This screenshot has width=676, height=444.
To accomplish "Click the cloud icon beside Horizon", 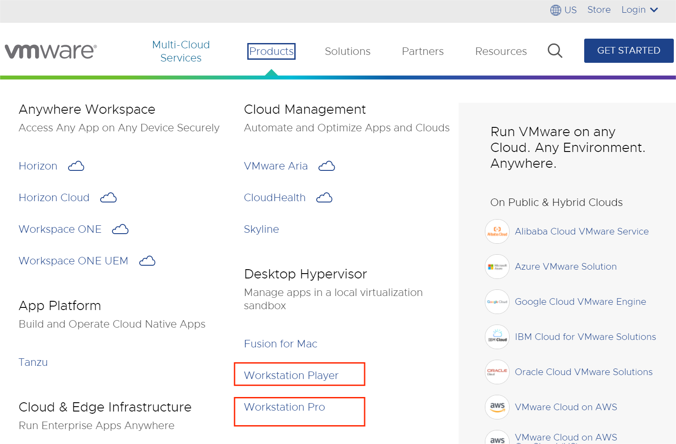I will click(x=76, y=166).
